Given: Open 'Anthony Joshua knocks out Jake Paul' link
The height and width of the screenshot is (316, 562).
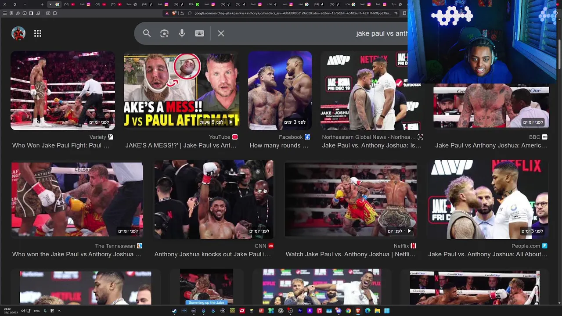Looking at the screenshot, I should (213, 254).
